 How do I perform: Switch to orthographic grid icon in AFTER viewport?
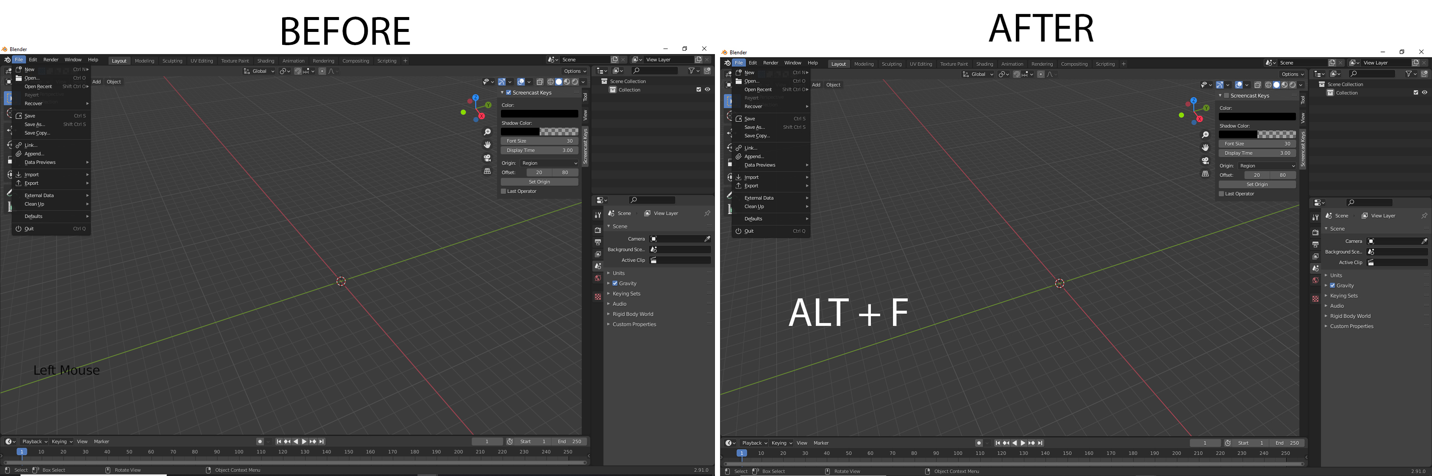pos(1205,173)
